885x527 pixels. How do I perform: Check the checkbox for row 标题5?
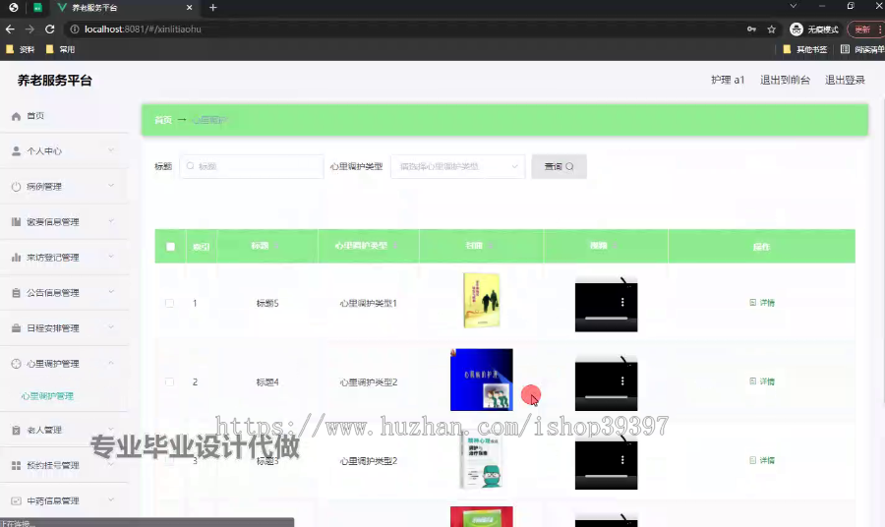tap(169, 303)
